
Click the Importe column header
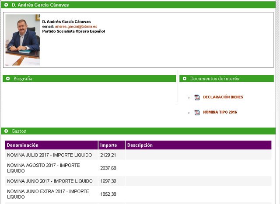tap(108, 145)
